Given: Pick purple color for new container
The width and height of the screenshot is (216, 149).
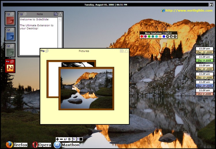Looking at the screenshot, I should (x=145, y=36).
